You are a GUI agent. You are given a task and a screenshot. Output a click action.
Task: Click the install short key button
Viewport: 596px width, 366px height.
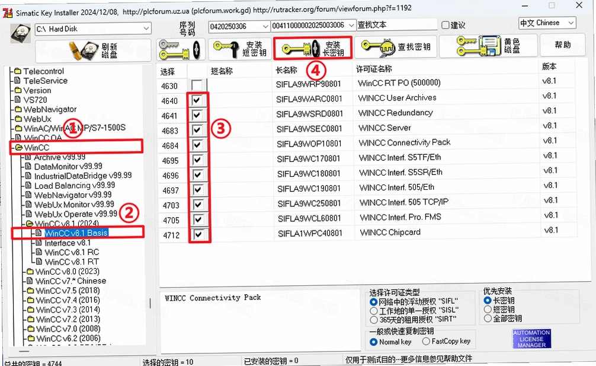click(240, 49)
